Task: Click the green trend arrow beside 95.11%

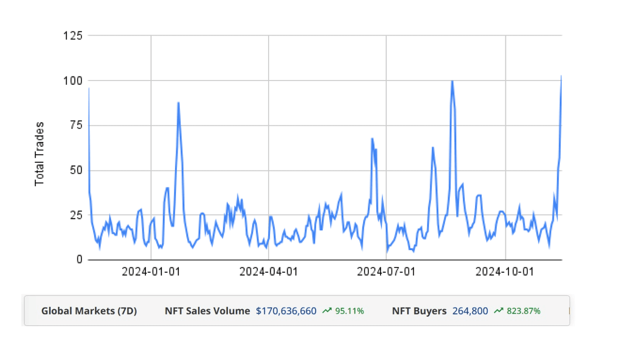Action: click(x=327, y=311)
